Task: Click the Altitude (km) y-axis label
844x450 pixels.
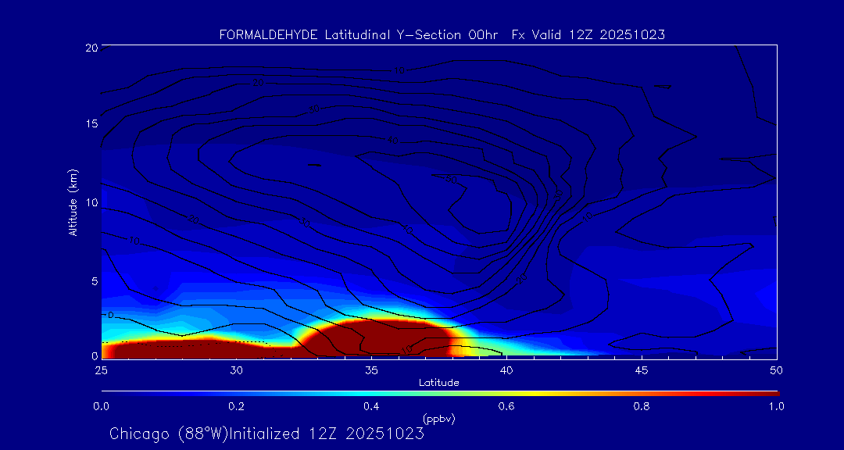Action: [x=73, y=202]
